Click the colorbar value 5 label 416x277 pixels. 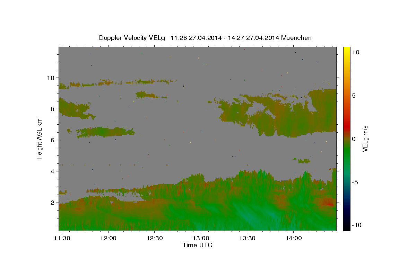coord(354,96)
